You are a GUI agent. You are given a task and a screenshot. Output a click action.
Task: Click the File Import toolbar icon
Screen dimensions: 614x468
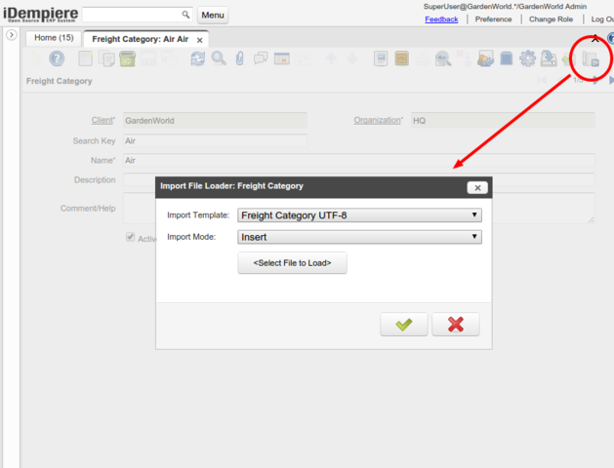591,59
